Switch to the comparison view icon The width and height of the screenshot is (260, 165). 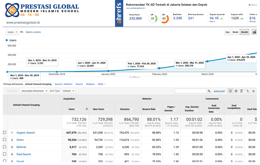248,91
